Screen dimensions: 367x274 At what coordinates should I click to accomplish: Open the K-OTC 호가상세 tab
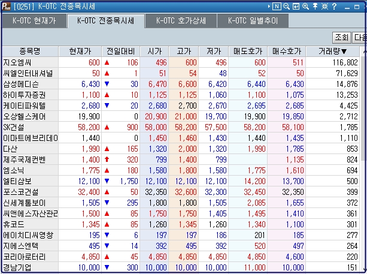[181, 21]
